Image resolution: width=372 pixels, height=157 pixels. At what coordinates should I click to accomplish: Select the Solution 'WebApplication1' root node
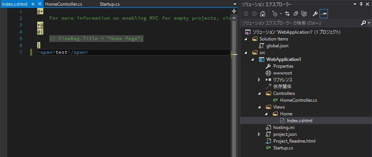pos(296,32)
